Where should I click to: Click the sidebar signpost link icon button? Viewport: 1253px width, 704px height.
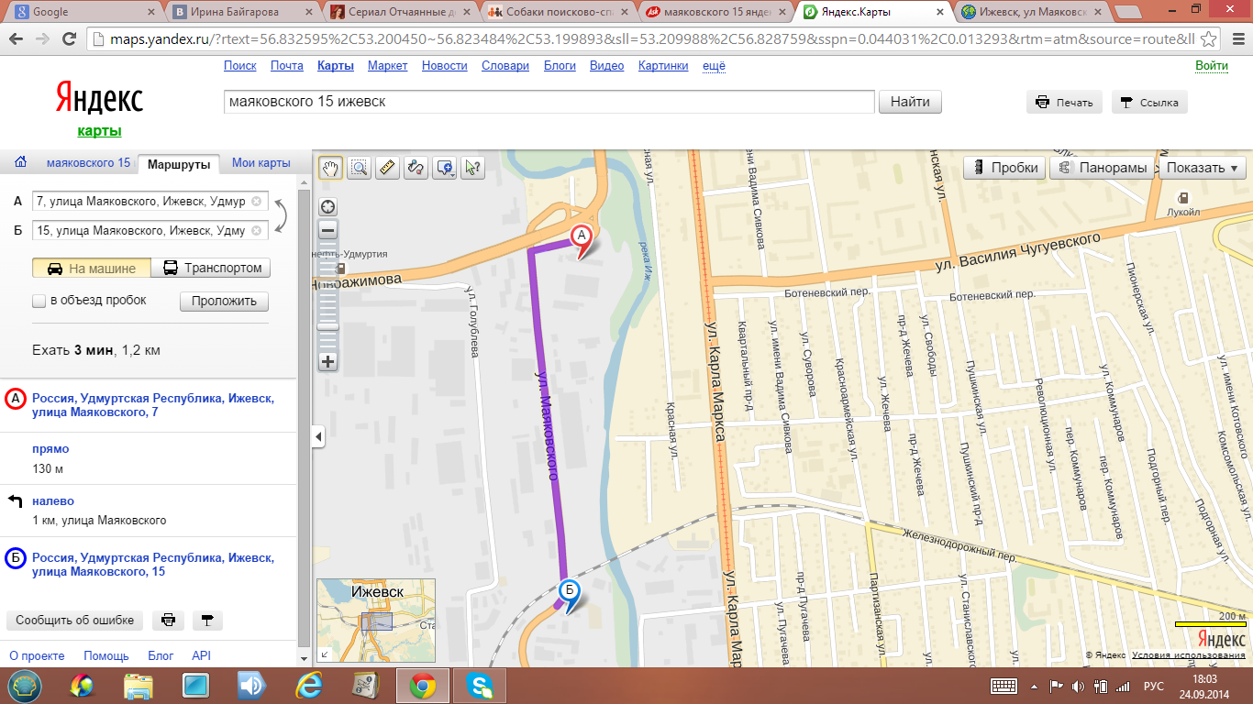point(206,621)
